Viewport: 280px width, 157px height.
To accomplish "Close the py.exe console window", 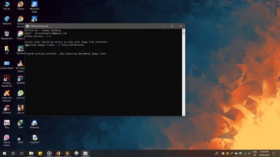I will click(181, 26).
